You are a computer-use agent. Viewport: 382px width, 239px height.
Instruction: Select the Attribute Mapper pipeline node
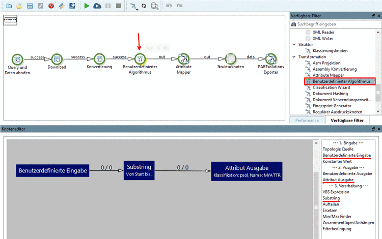coord(184,59)
